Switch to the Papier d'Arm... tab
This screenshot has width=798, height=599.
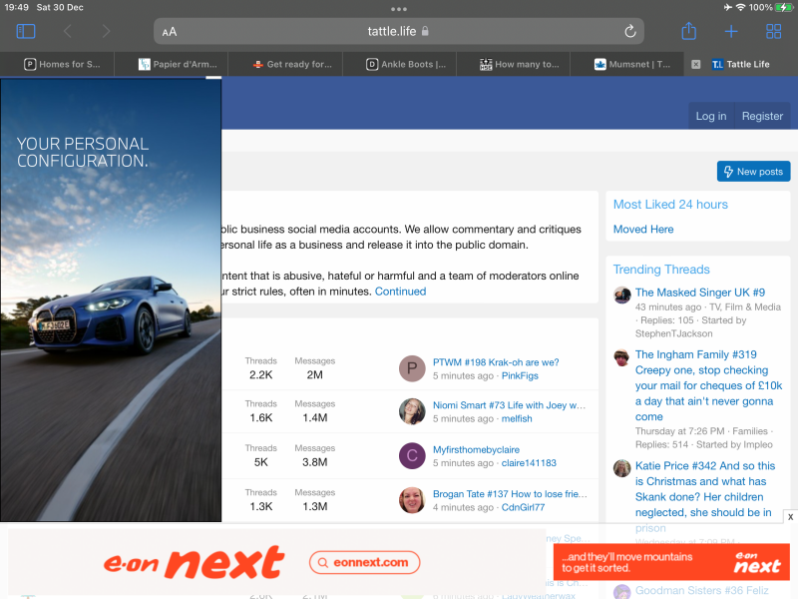click(171, 64)
